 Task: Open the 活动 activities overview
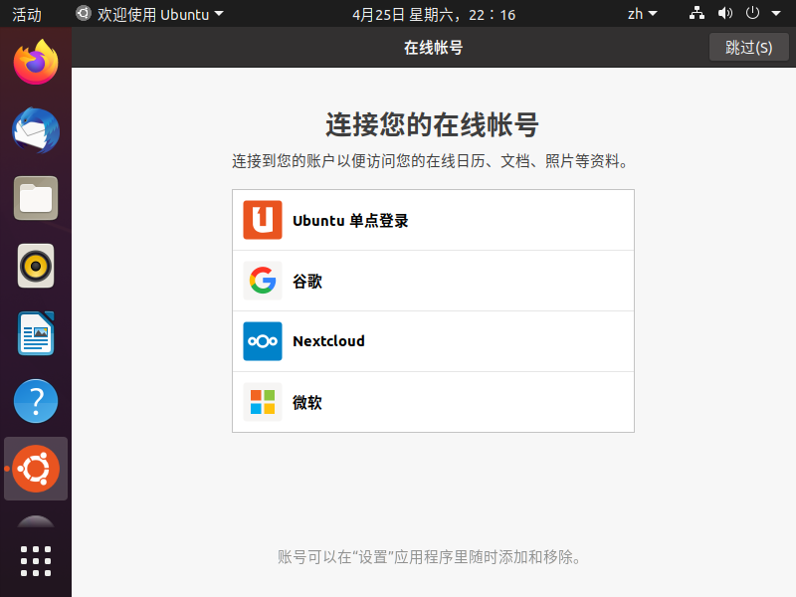pos(27,14)
